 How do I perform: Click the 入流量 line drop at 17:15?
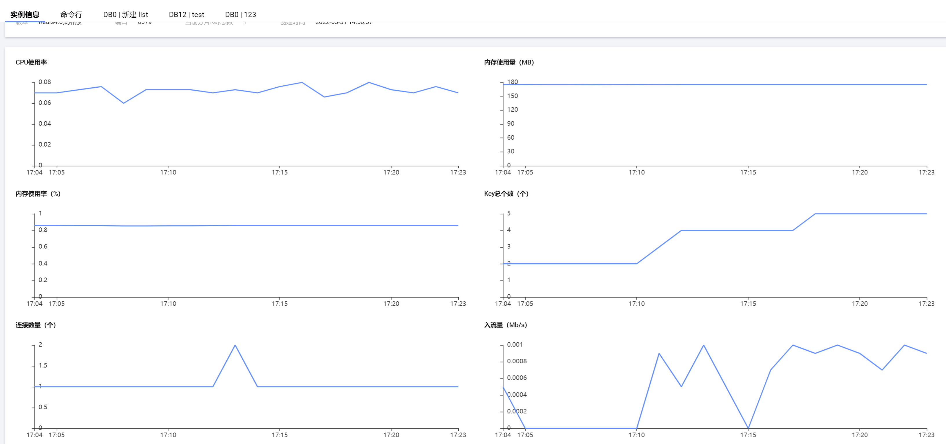point(748,428)
